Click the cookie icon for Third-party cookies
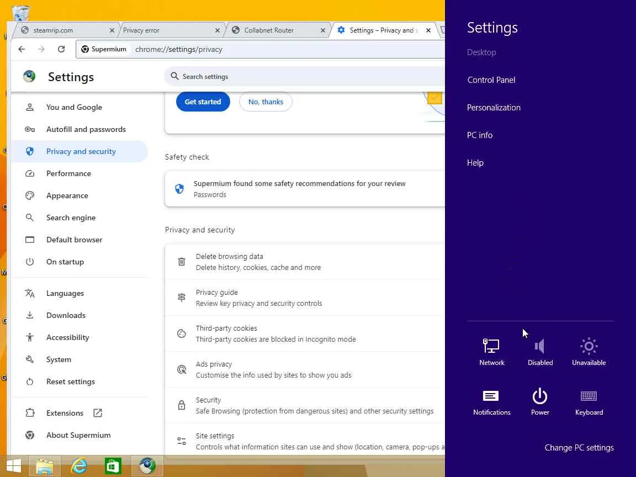The height and width of the screenshot is (477, 636). [x=182, y=333]
